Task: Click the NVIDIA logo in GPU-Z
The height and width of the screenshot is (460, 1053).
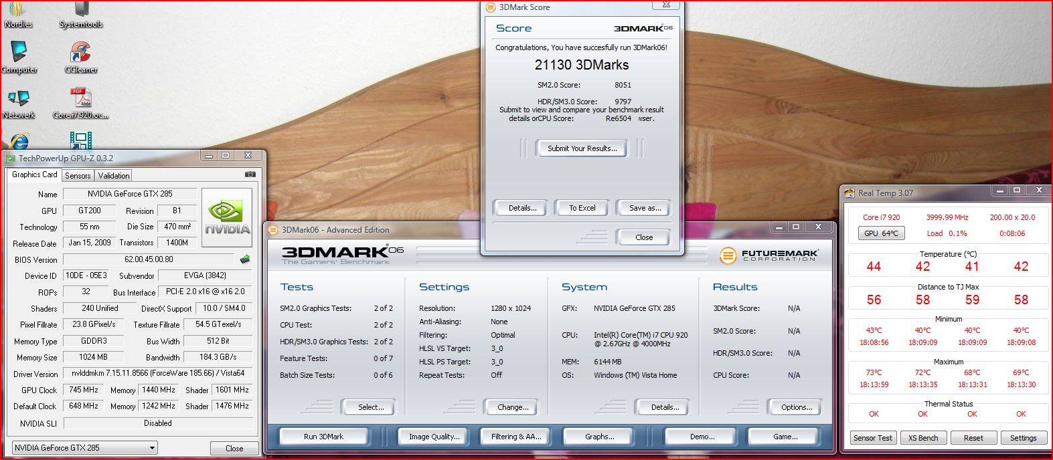Action: click(227, 218)
